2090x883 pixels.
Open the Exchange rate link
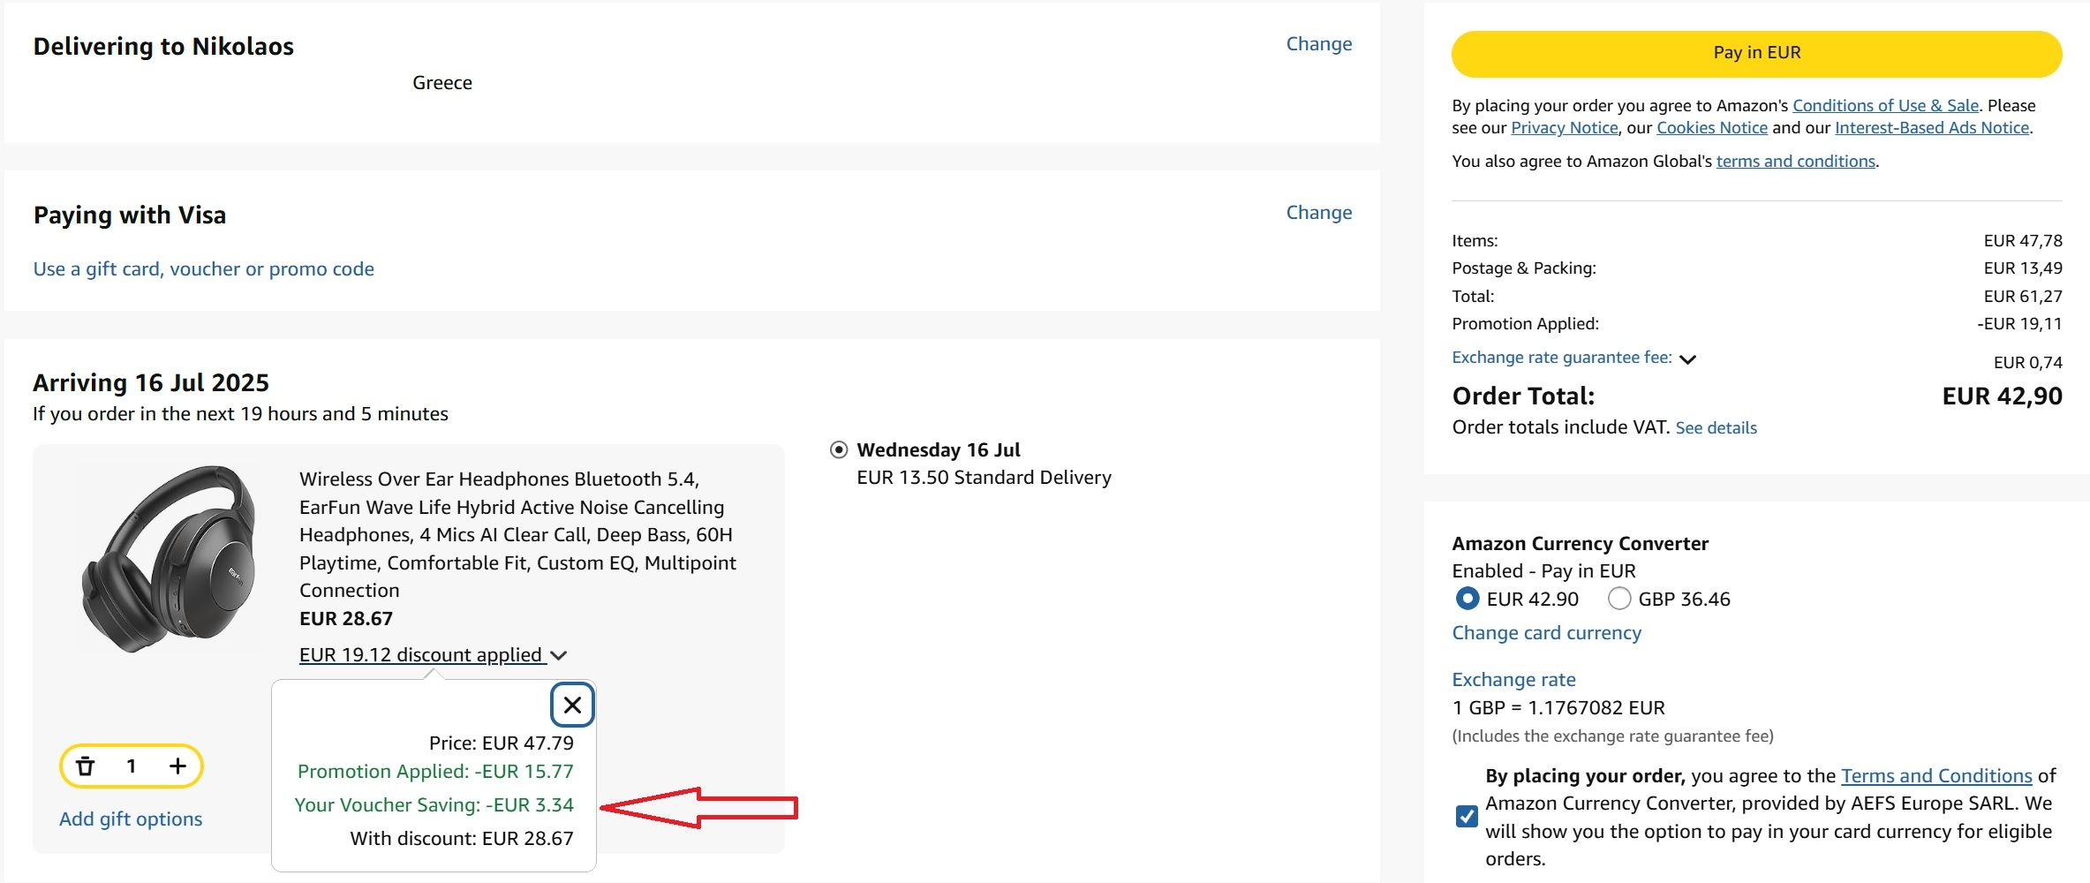tap(1513, 680)
